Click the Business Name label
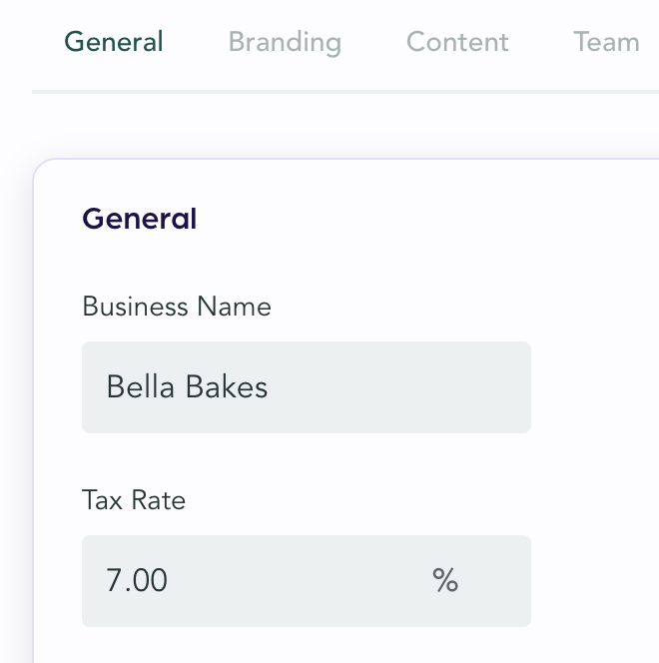This screenshot has width=659, height=663. click(x=177, y=306)
